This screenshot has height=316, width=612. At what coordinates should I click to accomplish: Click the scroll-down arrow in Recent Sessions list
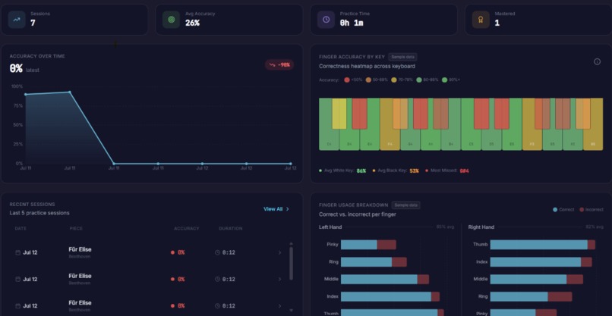point(291,310)
